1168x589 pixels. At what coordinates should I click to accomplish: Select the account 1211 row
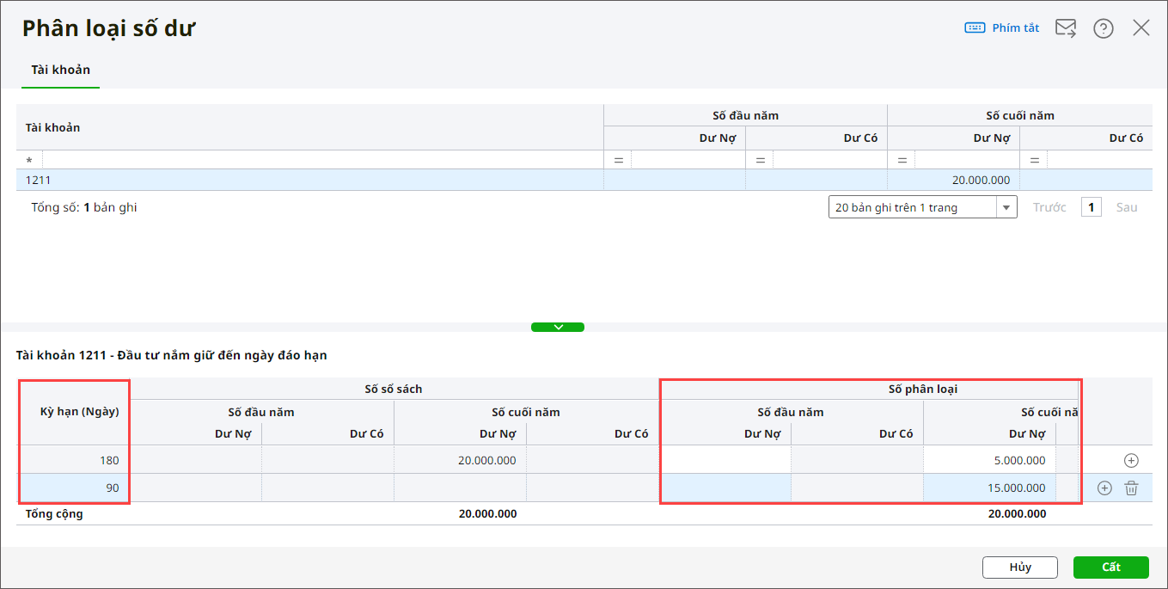pos(309,180)
